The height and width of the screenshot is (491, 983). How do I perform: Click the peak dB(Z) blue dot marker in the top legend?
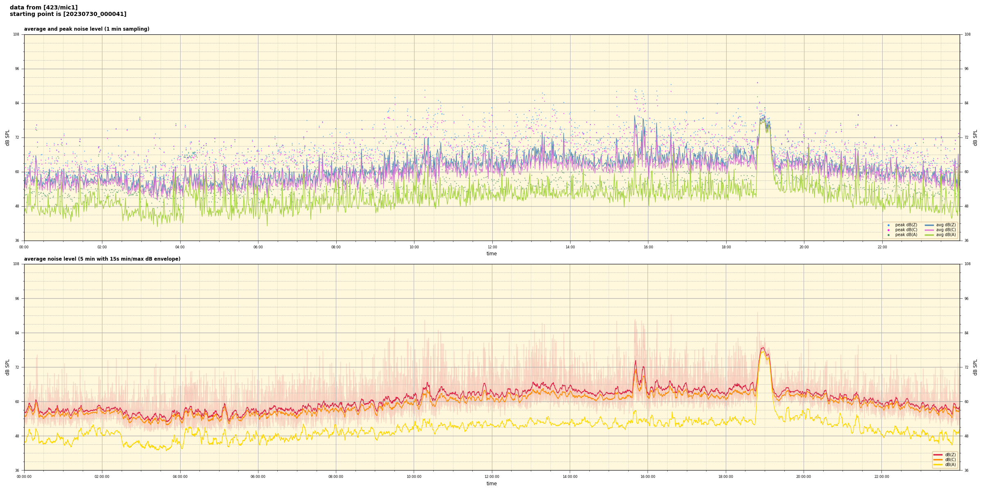(888, 225)
